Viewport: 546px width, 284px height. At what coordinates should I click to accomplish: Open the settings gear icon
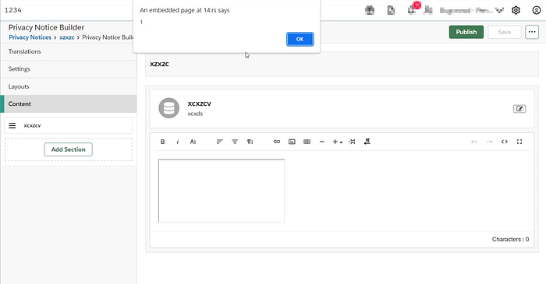click(x=516, y=10)
